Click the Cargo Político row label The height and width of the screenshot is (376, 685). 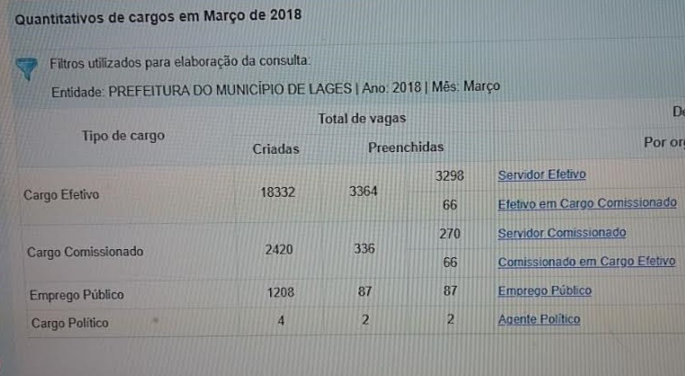coord(69,322)
